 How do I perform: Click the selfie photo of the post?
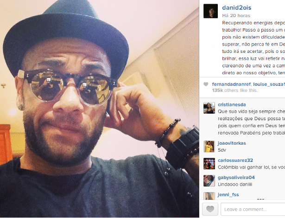pyautogui.click(x=100, y=109)
